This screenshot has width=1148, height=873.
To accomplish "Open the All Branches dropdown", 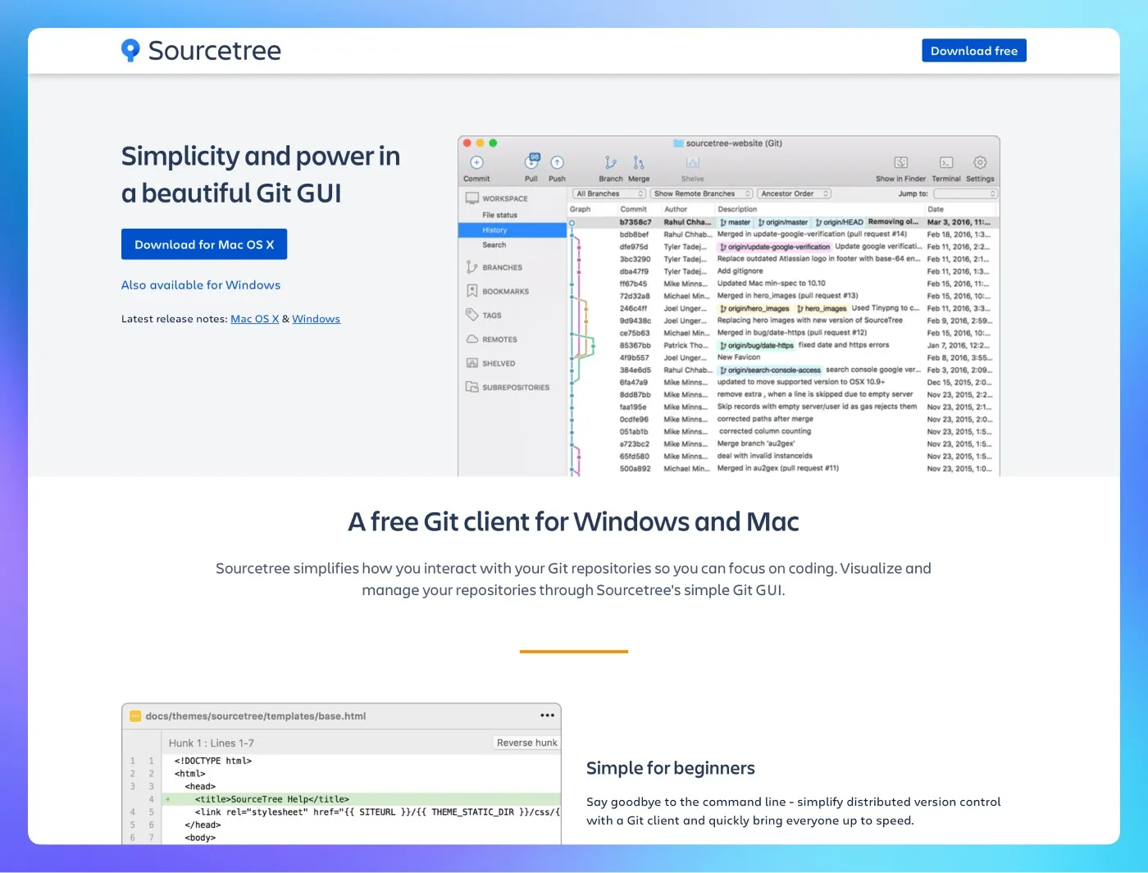I will (609, 193).
